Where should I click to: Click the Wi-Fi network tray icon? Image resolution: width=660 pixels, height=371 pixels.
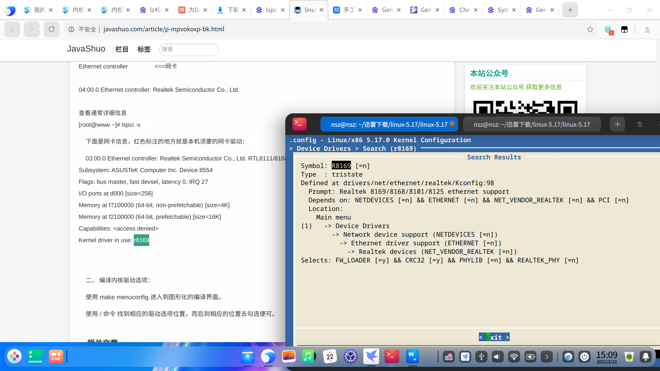pos(514,357)
